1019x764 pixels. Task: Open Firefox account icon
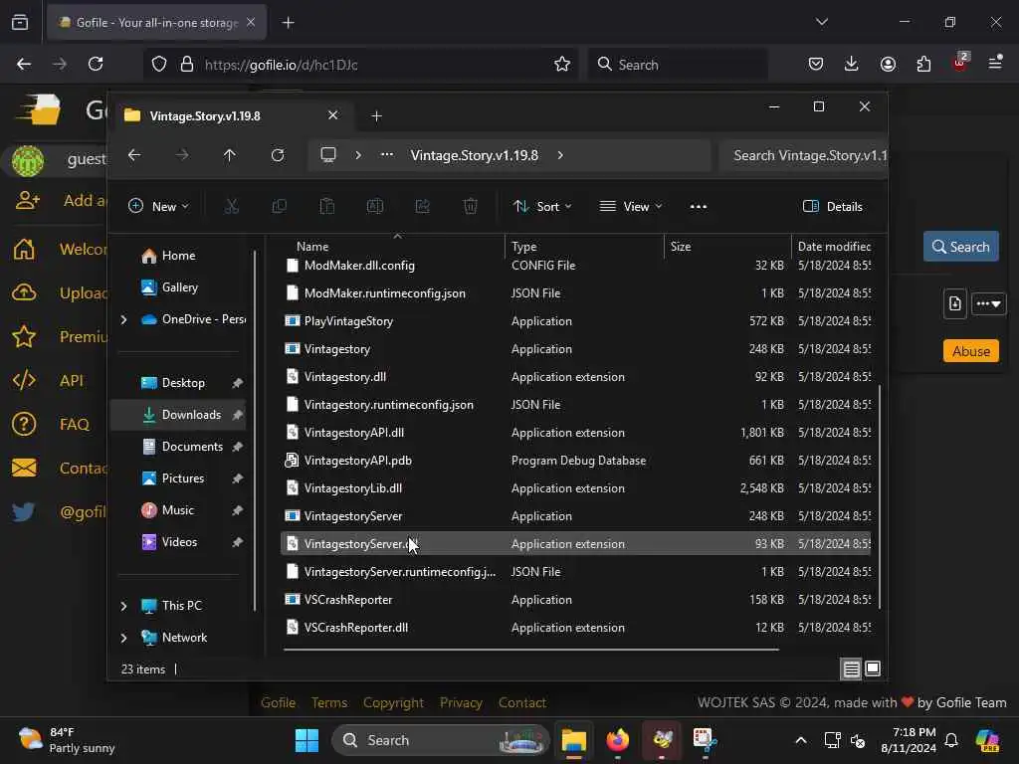888,64
